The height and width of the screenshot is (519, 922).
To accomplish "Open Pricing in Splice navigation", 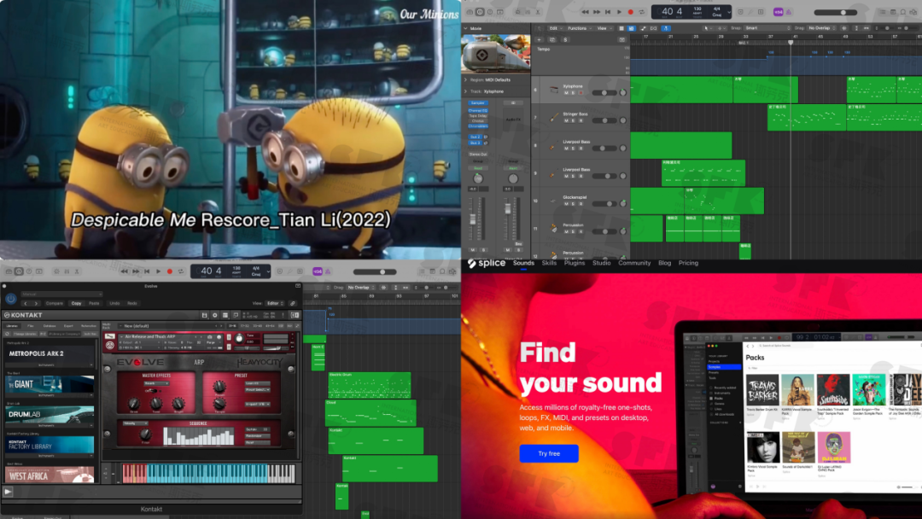I will [689, 263].
